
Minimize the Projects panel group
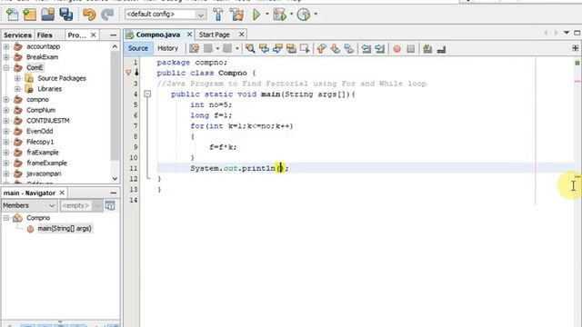(113, 35)
